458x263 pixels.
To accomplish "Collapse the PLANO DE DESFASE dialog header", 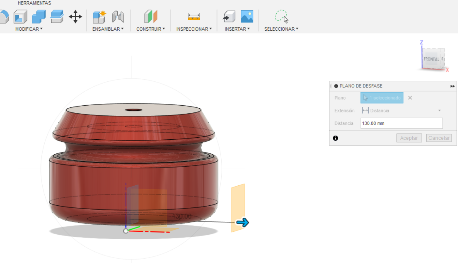I will [x=336, y=86].
